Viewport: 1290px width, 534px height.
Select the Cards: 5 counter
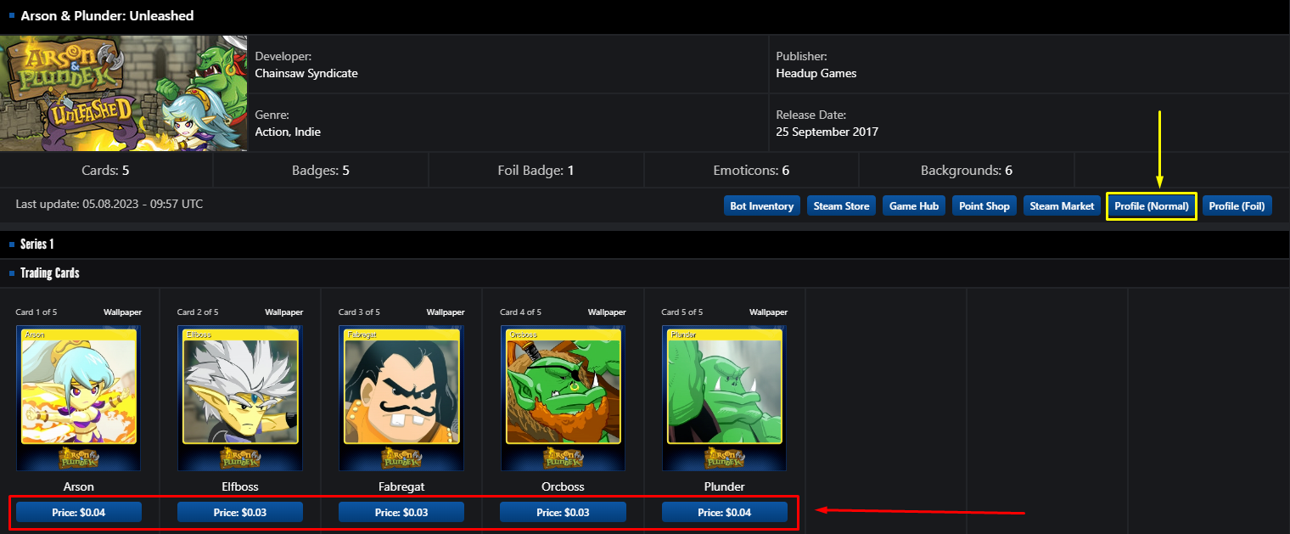tap(105, 171)
